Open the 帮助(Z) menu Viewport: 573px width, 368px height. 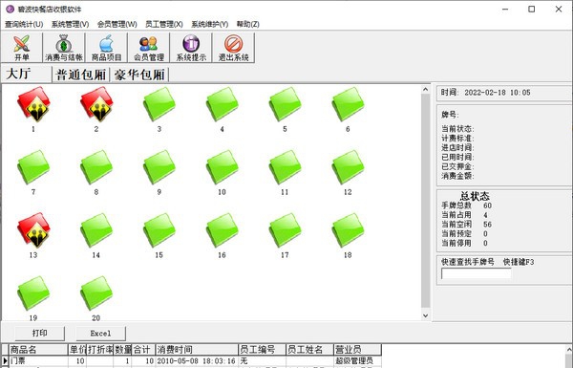click(247, 24)
